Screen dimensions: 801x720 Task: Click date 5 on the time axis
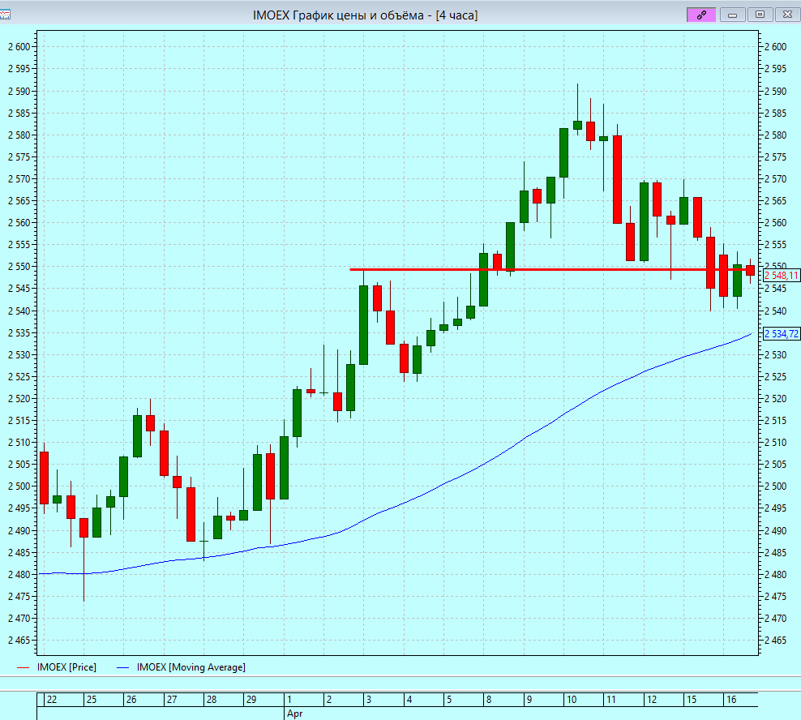pyautogui.click(x=449, y=700)
